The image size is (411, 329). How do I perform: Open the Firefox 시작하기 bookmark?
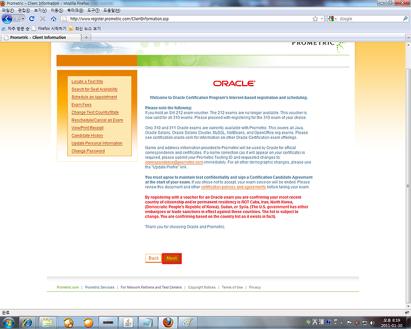[x=49, y=29]
